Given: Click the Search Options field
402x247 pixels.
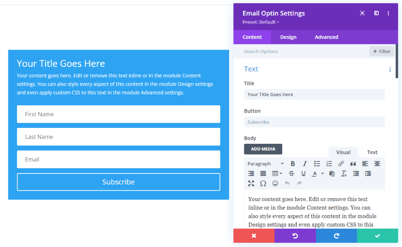Looking at the screenshot, I should click(272, 51).
